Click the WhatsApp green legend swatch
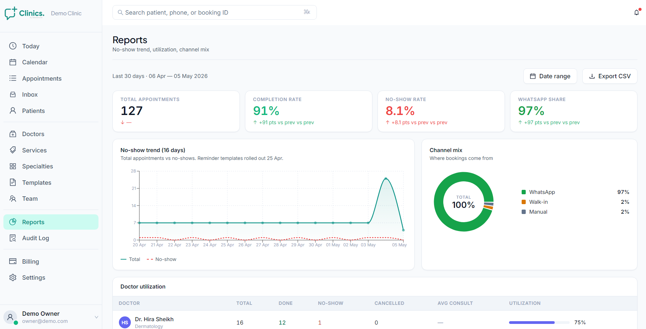This screenshot has width=646, height=329. pos(524,192)
